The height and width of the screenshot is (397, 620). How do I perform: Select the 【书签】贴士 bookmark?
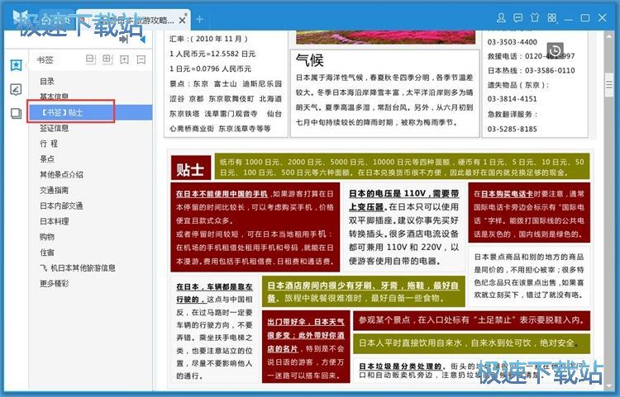[90, 112]
